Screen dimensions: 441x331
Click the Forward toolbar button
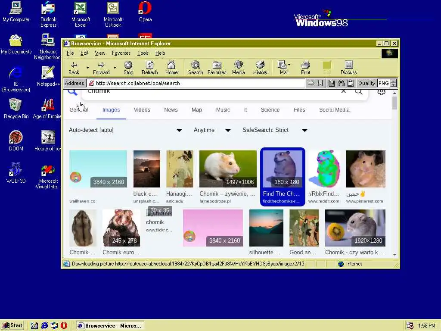pyautogui.click(x=101, y=68)
